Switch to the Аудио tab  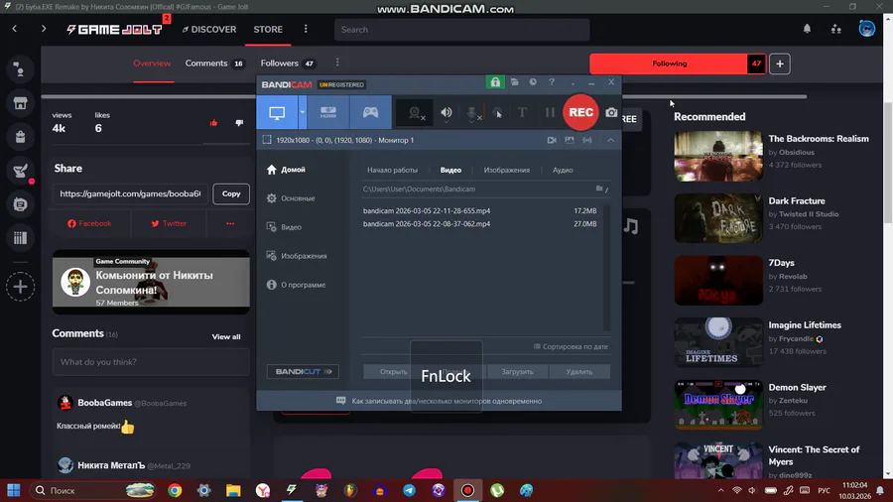pos(563,171)
